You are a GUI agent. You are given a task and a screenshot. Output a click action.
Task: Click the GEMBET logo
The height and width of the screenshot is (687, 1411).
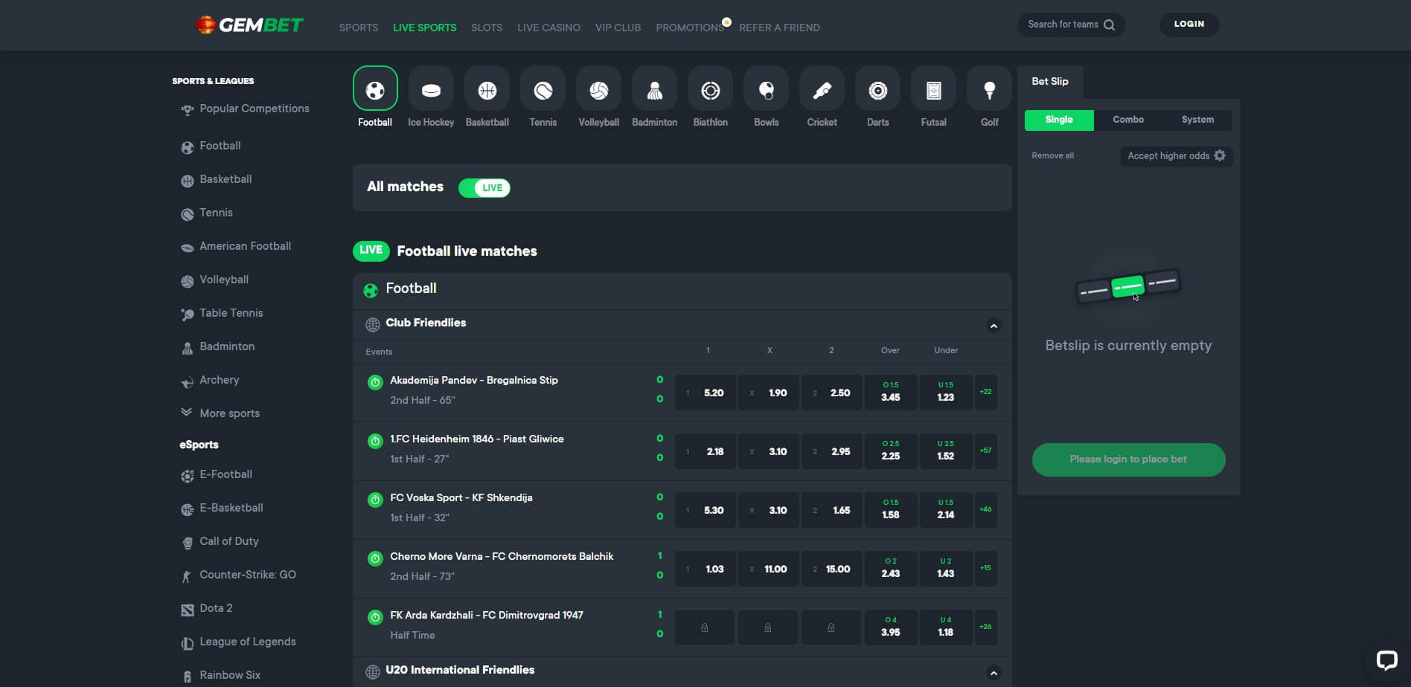click(249, 25)
